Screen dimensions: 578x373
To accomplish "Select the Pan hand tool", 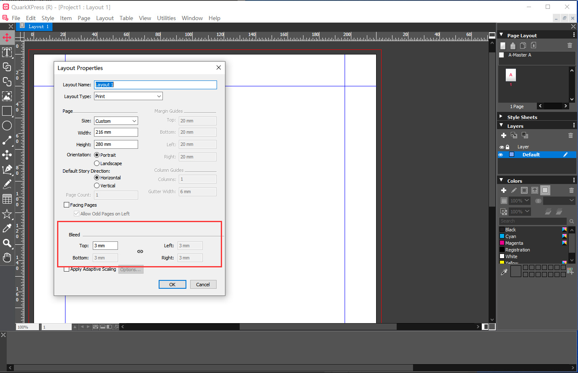I will [7, 257].
